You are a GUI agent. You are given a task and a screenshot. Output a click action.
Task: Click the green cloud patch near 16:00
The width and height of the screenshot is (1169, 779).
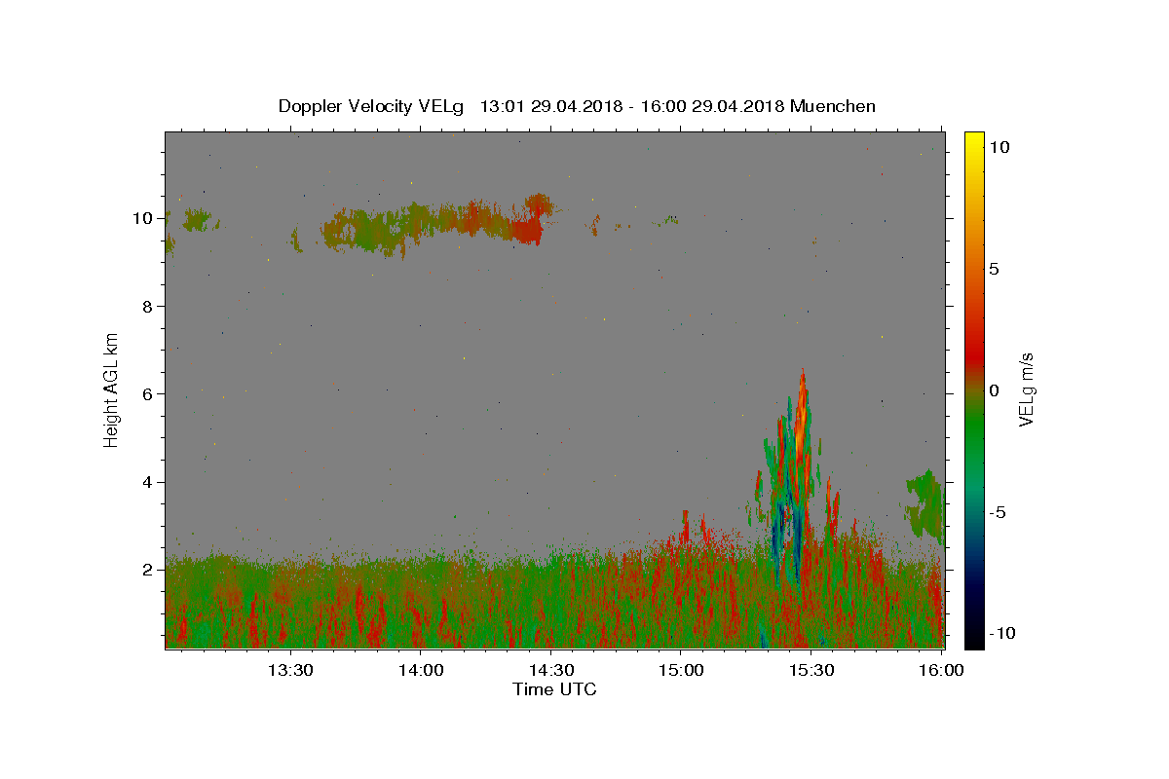[924, 504]
